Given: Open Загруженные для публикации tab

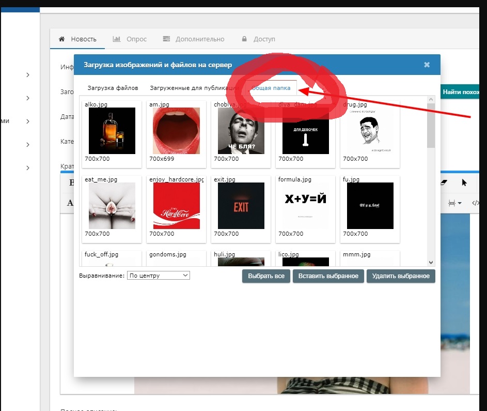Looking at the screenshot, I should coord(194,88).
